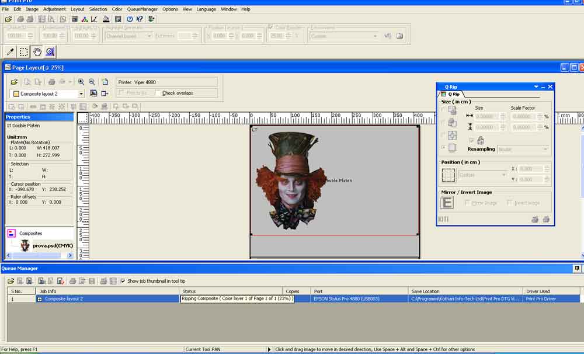Screen dimensions: 584x354
Task: Expand the Composite layout 2 job row
Action: [40, 299]
